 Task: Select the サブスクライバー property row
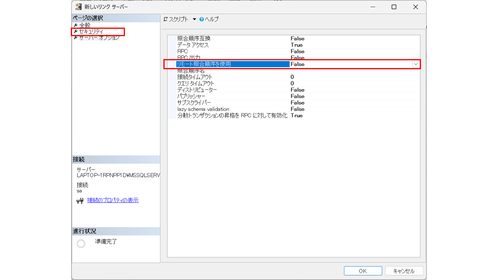coord(294,103)
